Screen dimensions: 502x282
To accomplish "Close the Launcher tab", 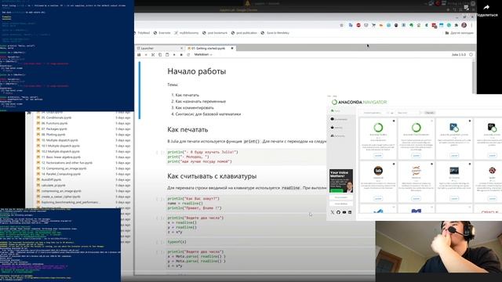I will [181, 49].
